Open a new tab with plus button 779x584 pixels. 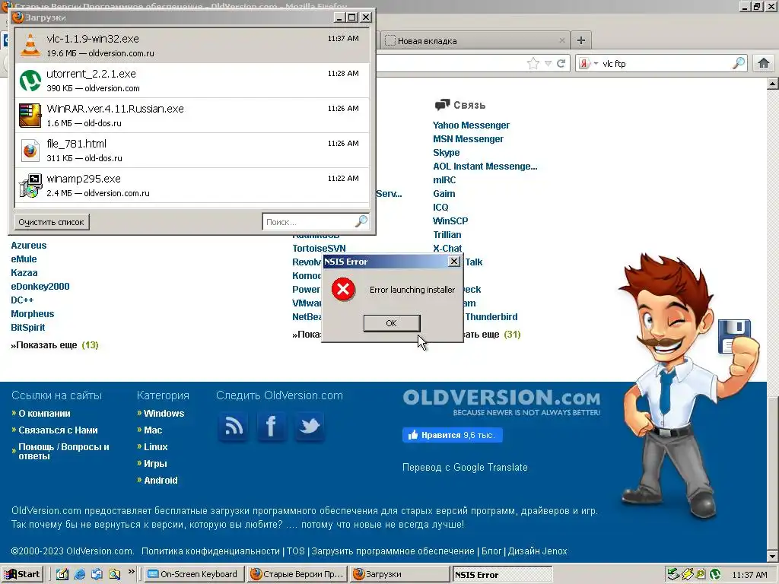click(580, 40)
